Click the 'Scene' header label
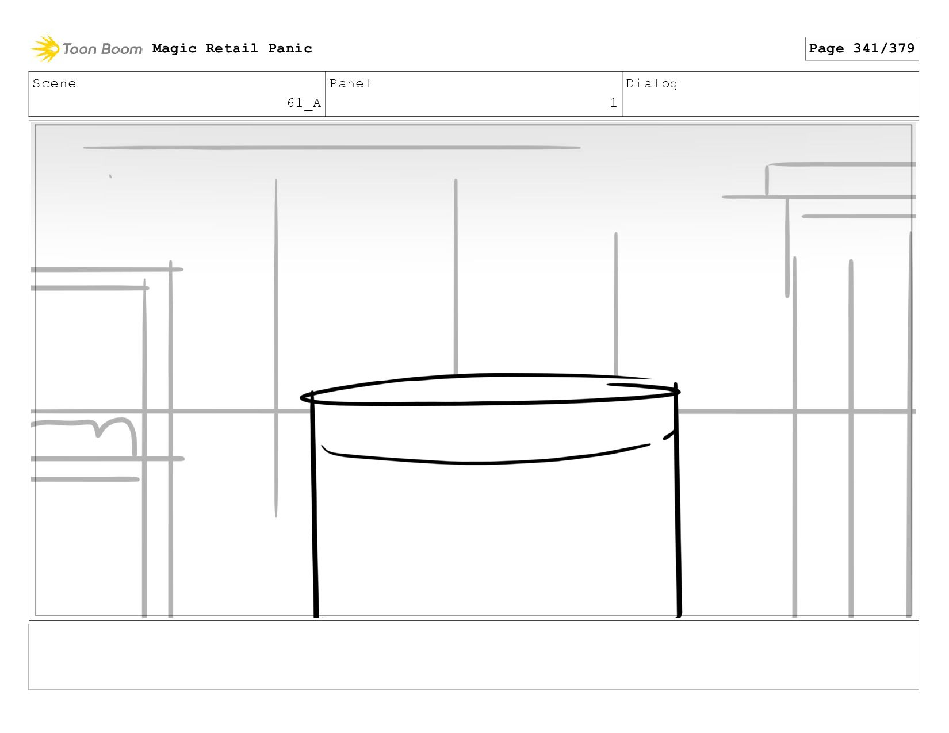Image resolution: width=949 pixels, height=733 pixels. click(x=54, y=83)
